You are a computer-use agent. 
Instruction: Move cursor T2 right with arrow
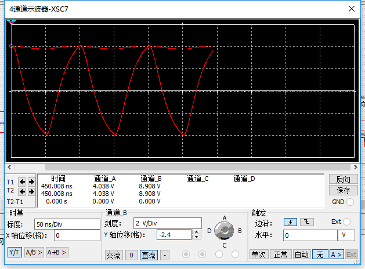click(x=31, y=191)
